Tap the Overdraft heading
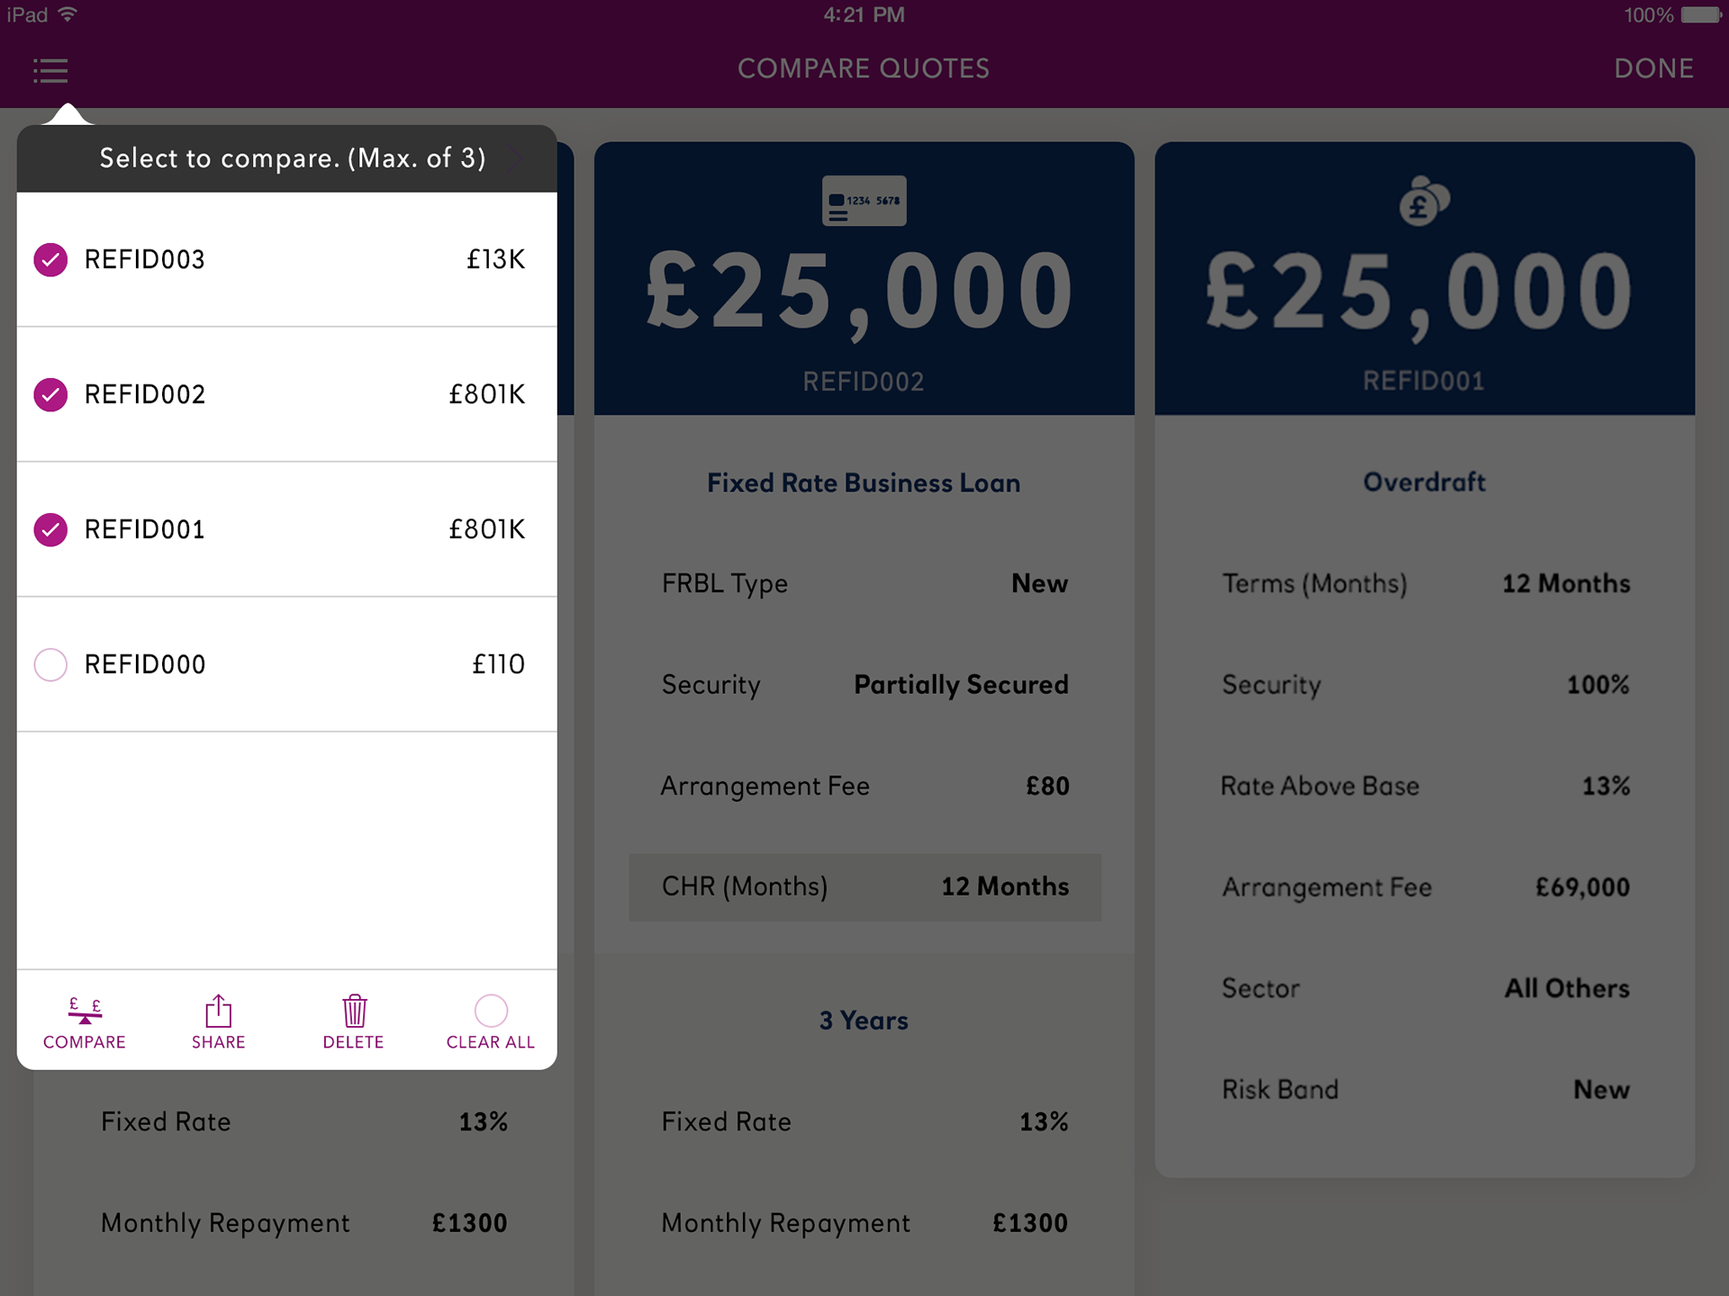The image size is (1729, 1296). pos(1424,482)
